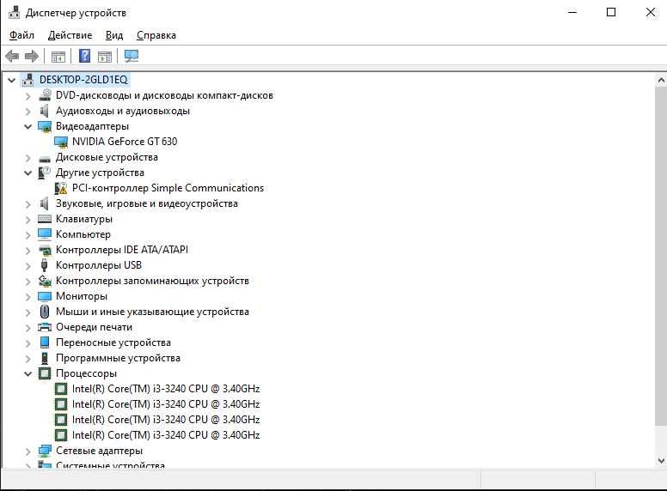Scan for hardware changes monitor icon
Viewport: 667px width, 491px height.
point(132,56)
